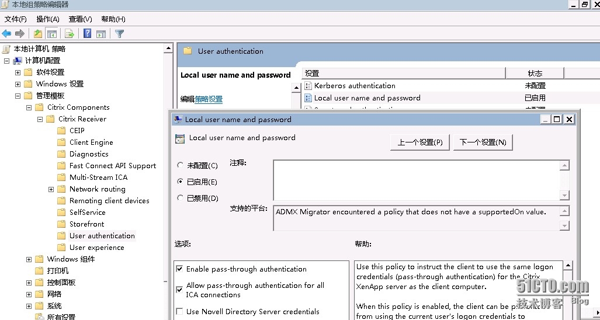The image size is (600, 320).
Task: Collapse the 计算机配置 tree node
Action: coord(6,61)
